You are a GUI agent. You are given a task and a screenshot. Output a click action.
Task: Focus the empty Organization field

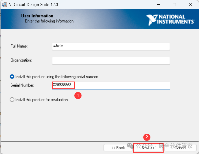(x=111, y=60)
